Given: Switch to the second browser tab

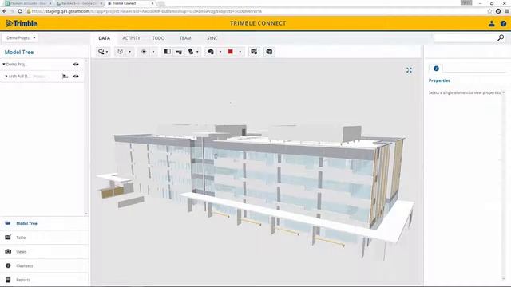Looking at the screenshot, I should 80,3.
